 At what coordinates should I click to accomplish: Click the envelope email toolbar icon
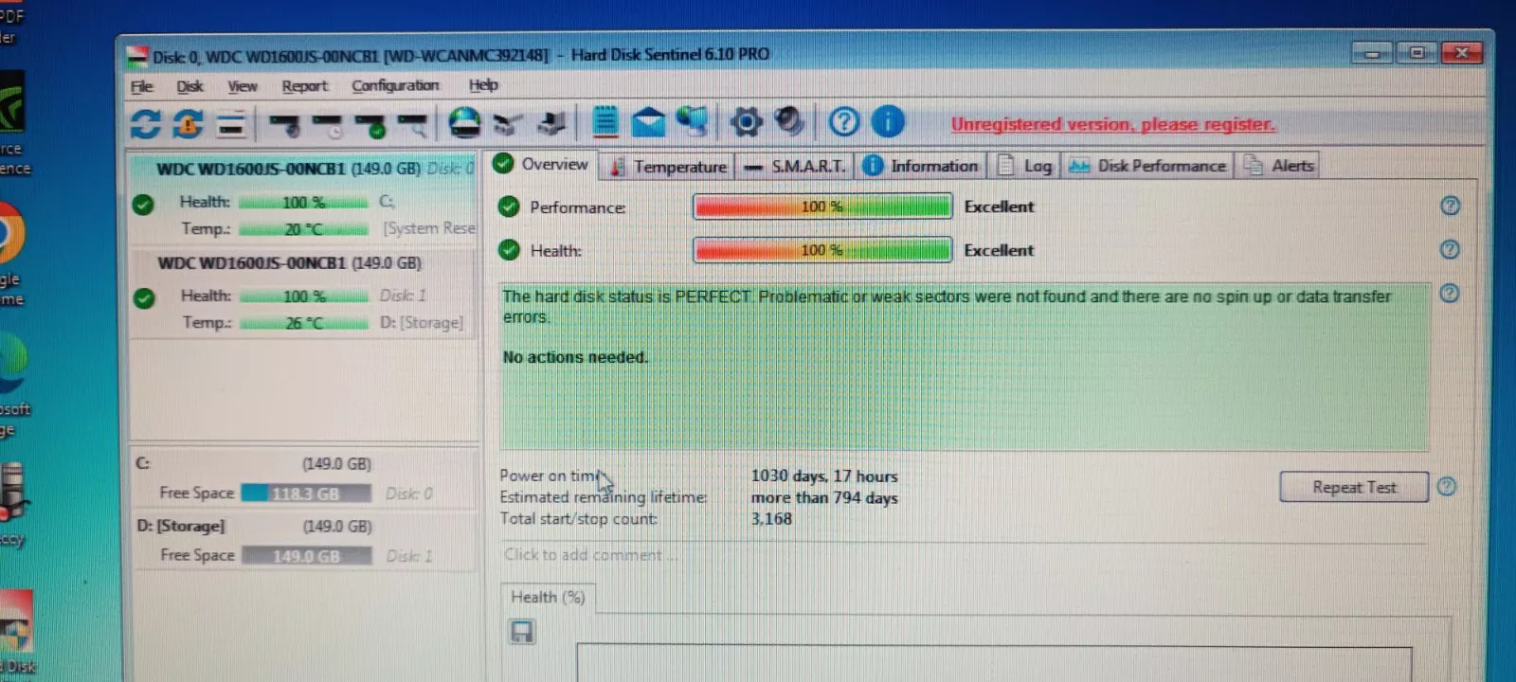tap(648, 122)
